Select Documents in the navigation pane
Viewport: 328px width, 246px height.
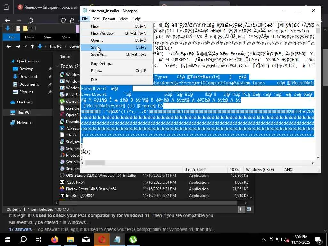pos(29,84)
